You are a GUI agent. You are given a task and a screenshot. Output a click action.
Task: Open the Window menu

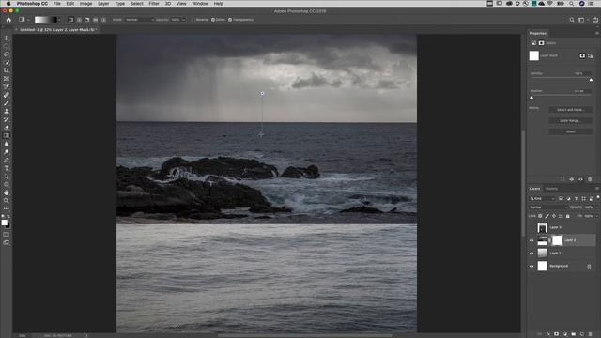tap(200, 4)
